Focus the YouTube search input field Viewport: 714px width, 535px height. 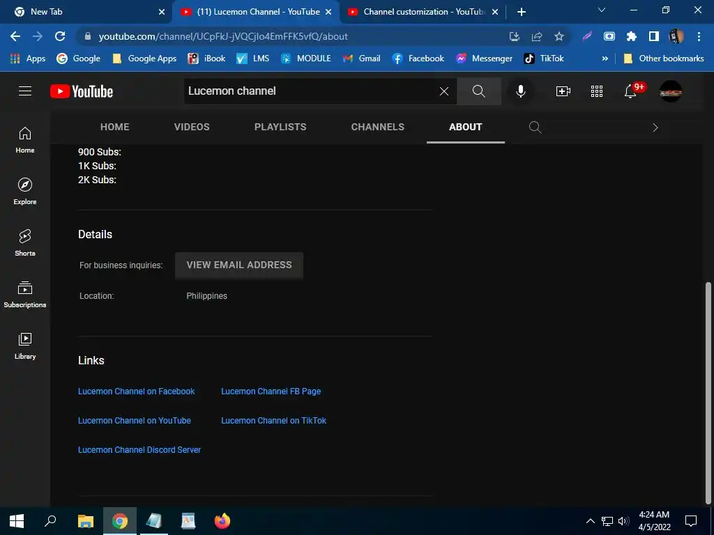click(310, 91)
